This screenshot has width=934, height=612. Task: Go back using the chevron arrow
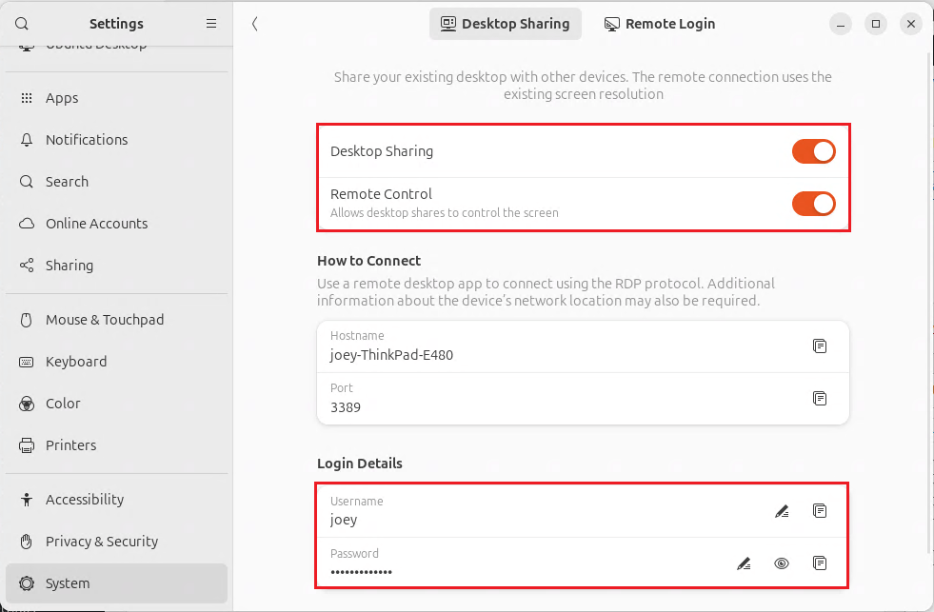(254, 24)
